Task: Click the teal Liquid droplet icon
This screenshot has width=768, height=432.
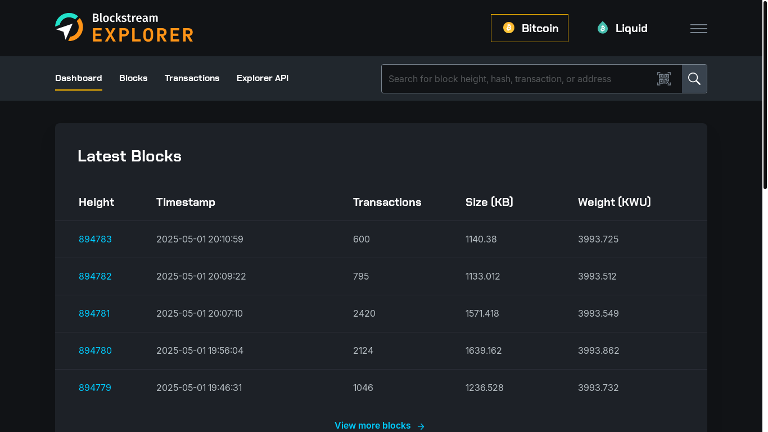Action: (x=603, y=28)
